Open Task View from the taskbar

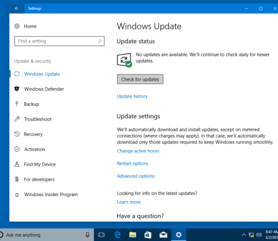coord(102,235)
